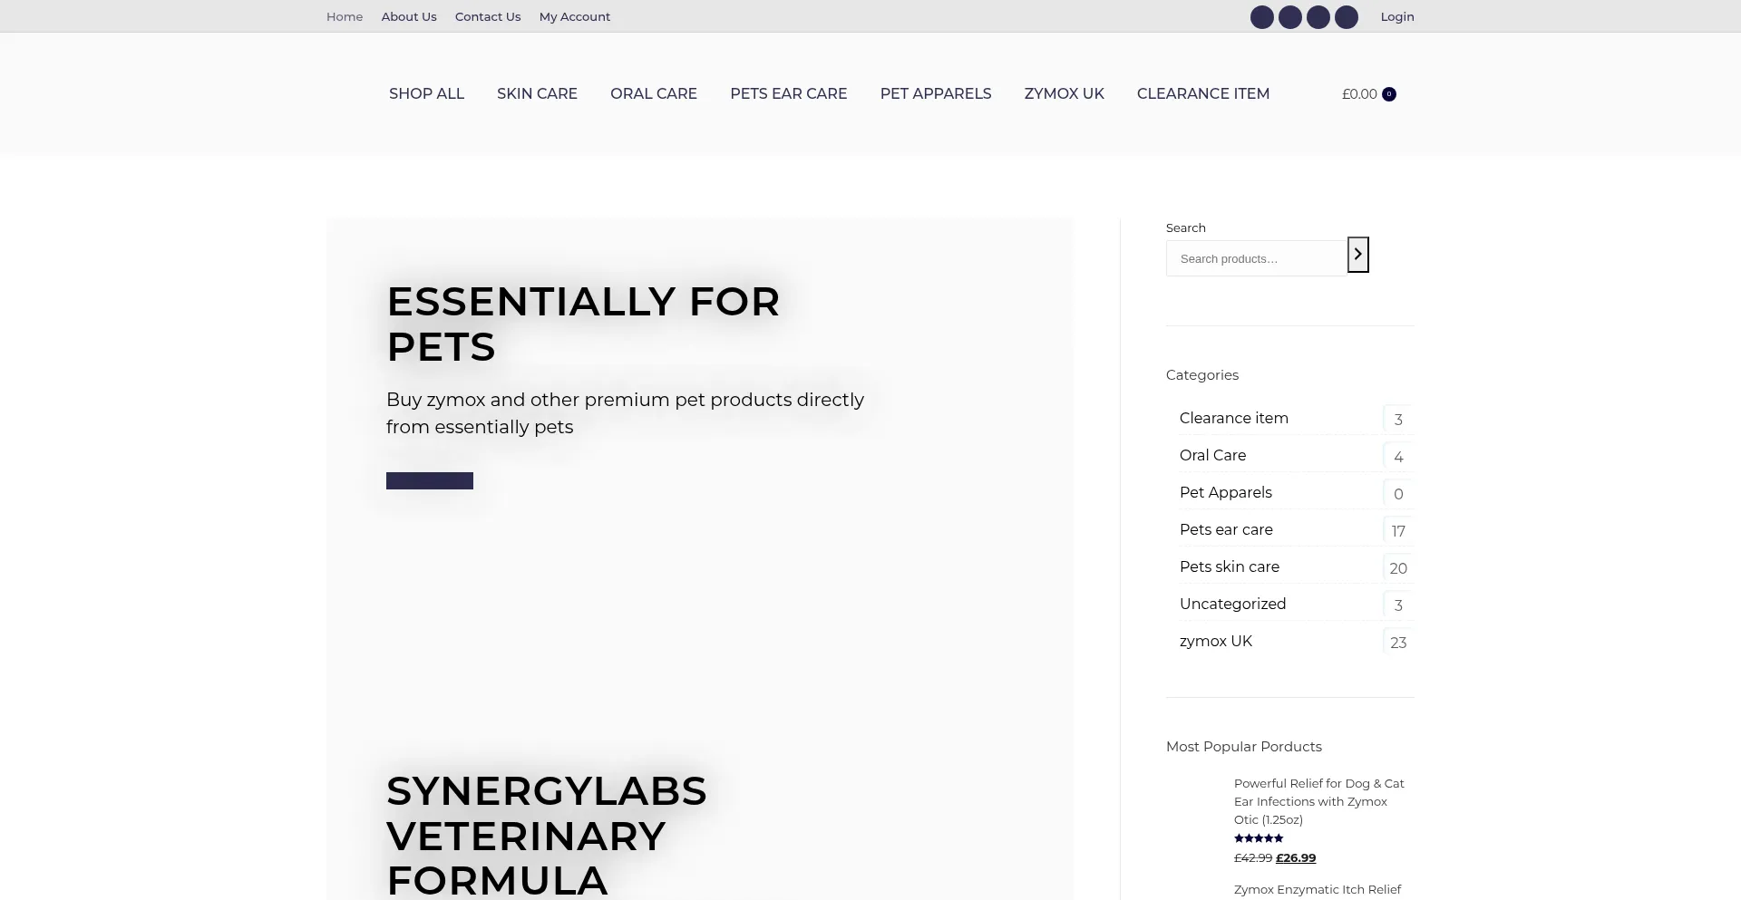
Task: Go to the My Account page
Action: pos(574,17)
